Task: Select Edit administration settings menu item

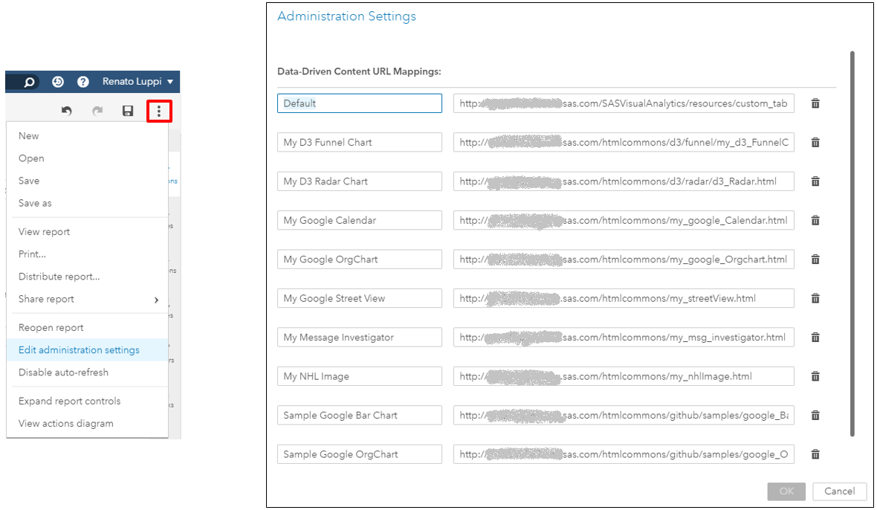Action: point(79,350)
